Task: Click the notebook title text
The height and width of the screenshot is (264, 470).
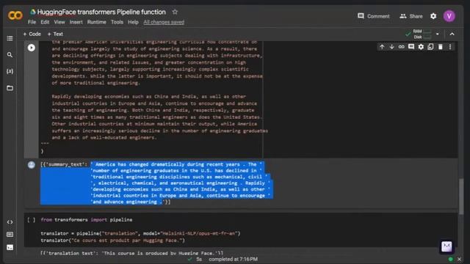Action: [101, 12]
